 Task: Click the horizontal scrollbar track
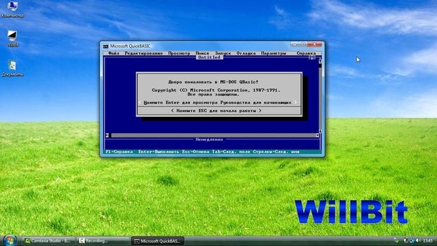tap(213, 135)
